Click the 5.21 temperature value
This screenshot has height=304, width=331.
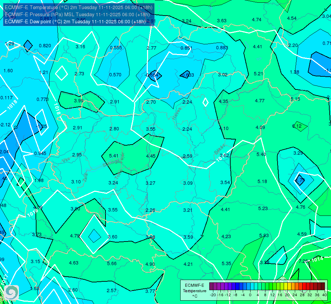point(258,74)
